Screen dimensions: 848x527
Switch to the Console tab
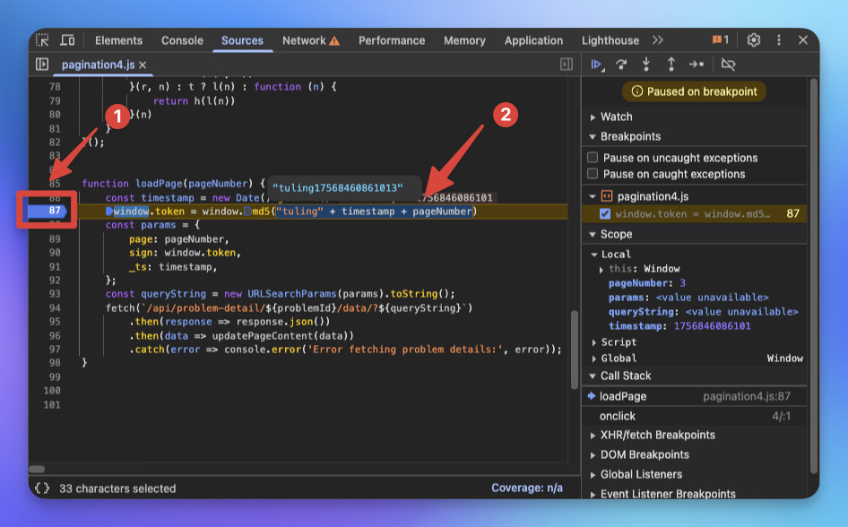182,40
